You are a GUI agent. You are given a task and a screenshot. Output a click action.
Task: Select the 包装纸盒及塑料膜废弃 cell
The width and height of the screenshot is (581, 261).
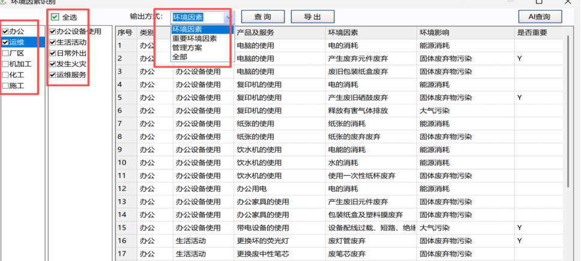tap(371, 215)
